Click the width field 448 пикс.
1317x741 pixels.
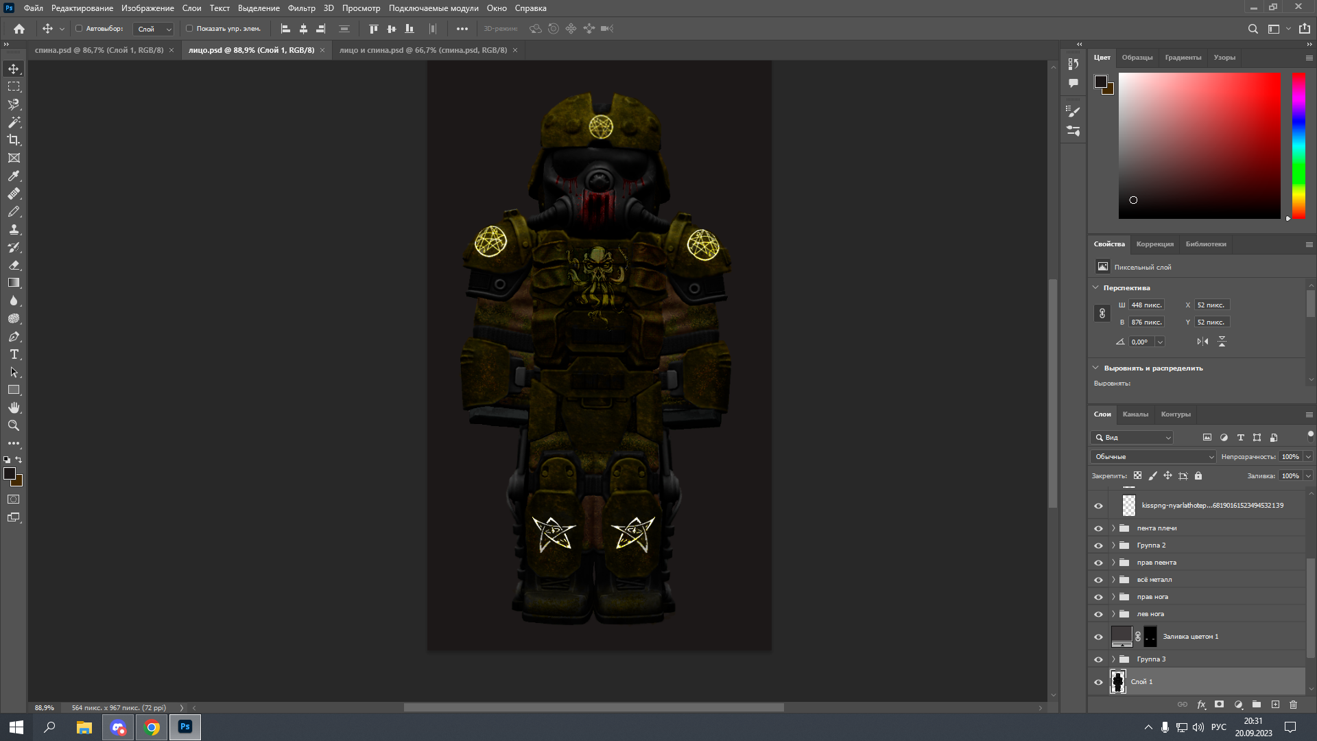tap(1146, 305)
